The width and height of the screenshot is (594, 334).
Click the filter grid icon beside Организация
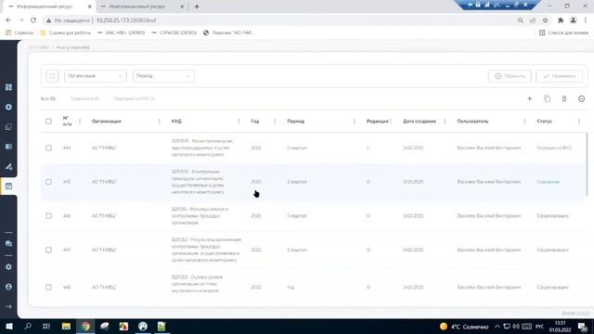click(52, 76)
